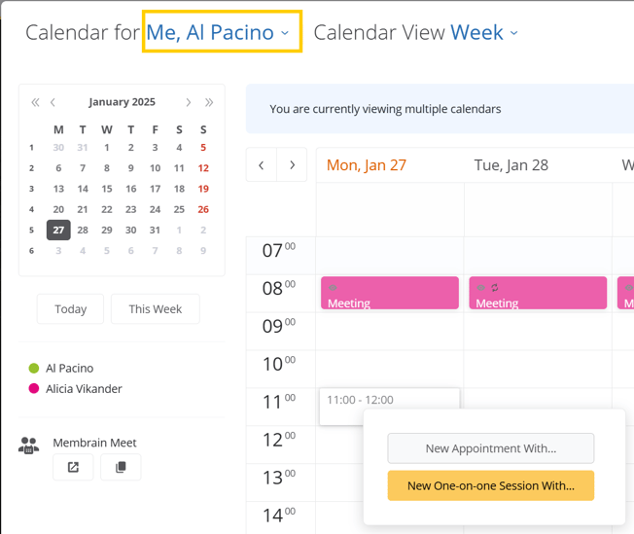Click the This Week button
Screen dimensions: 634x534
click(156, 309)
